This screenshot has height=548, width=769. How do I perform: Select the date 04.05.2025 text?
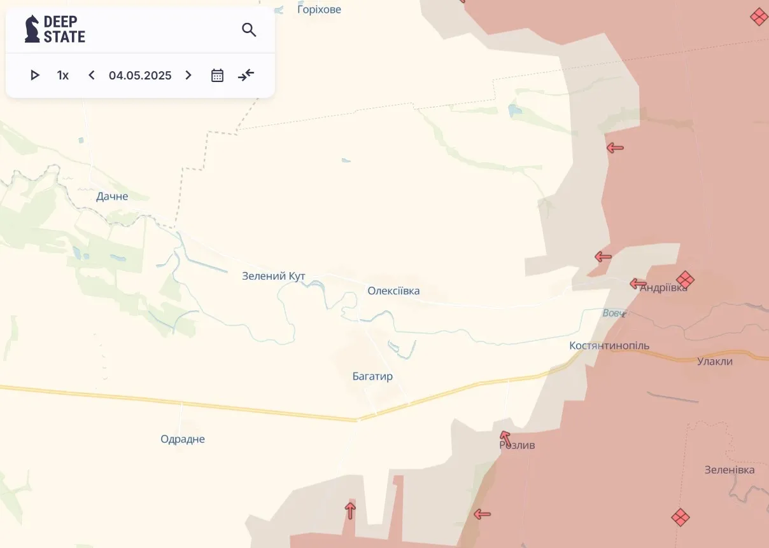[x=140, y=75]
